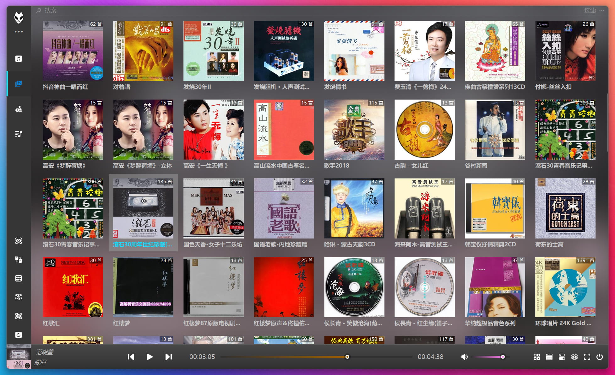Image resolution: width=615 pixels, height=375 pixels.
Task: Select the album art browser view
Action: (x=19, y=83)
